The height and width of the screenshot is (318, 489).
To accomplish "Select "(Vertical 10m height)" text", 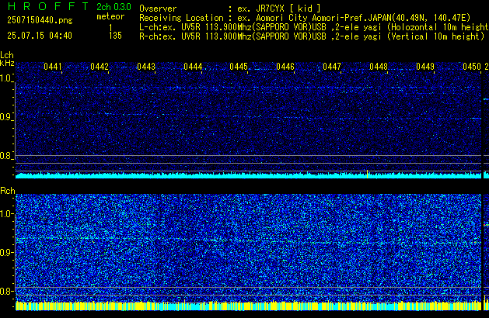I will (435, 36).
